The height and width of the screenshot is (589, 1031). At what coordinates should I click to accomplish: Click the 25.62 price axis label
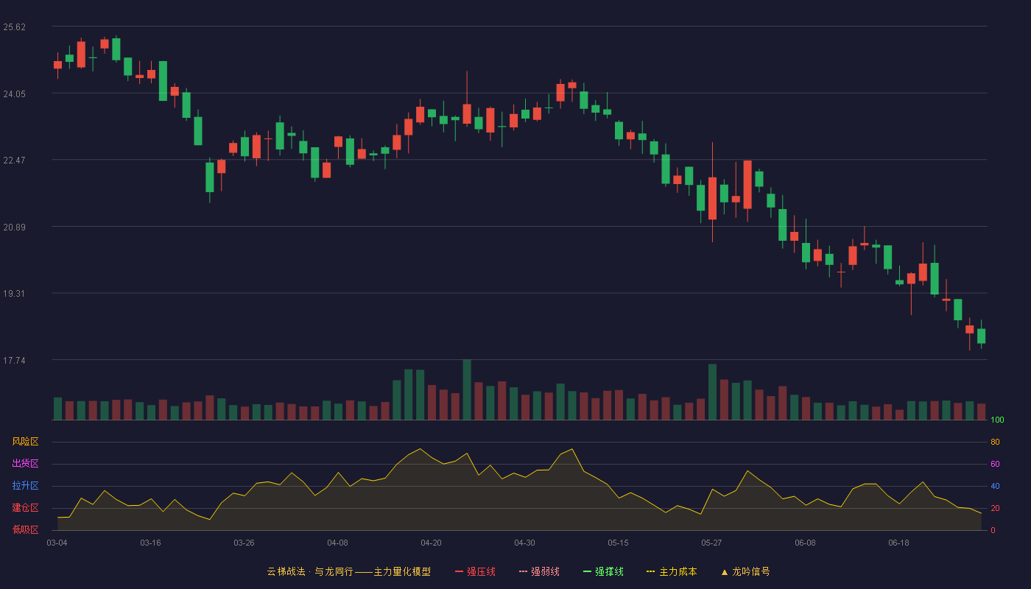14,27
